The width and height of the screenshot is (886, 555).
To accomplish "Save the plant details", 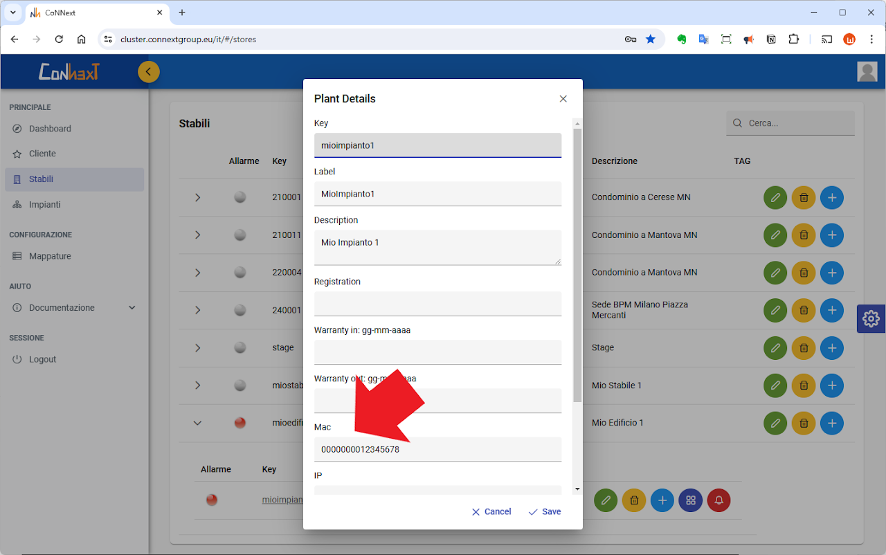I will click(x=545, y=512).
